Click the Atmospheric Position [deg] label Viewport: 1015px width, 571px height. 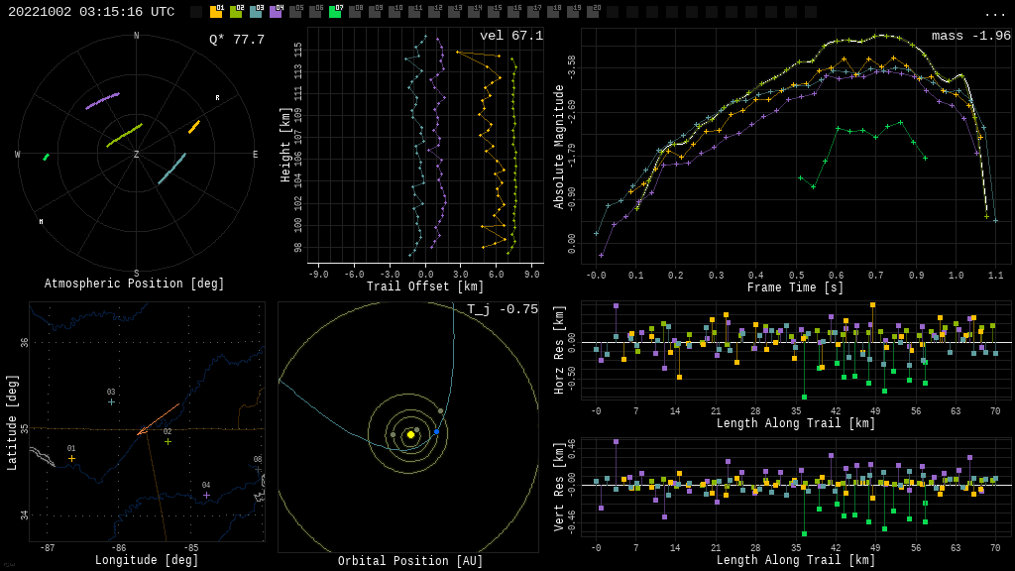134,284
